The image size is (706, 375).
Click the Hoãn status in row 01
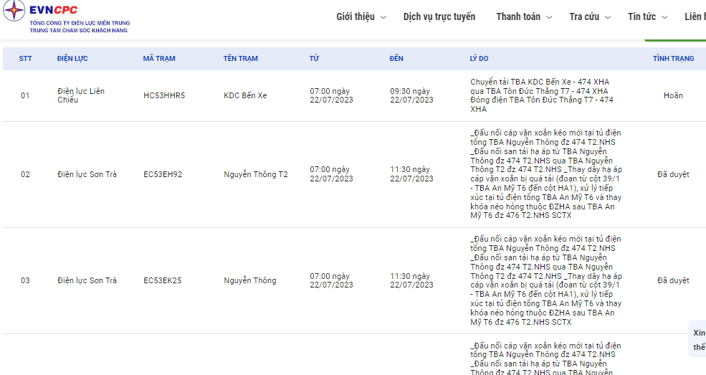pos(673,95)
